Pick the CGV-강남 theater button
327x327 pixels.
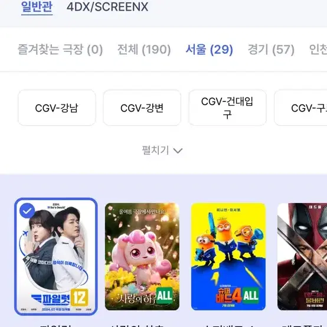pos(57,108)
